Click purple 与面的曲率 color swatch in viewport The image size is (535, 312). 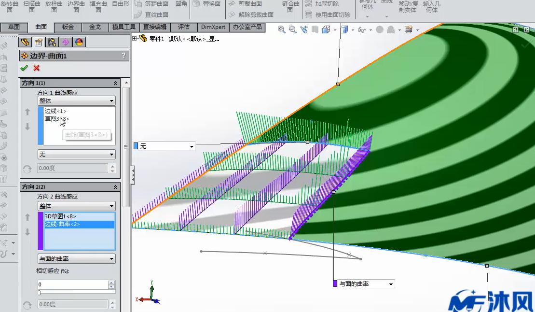(x=335, y=284)
